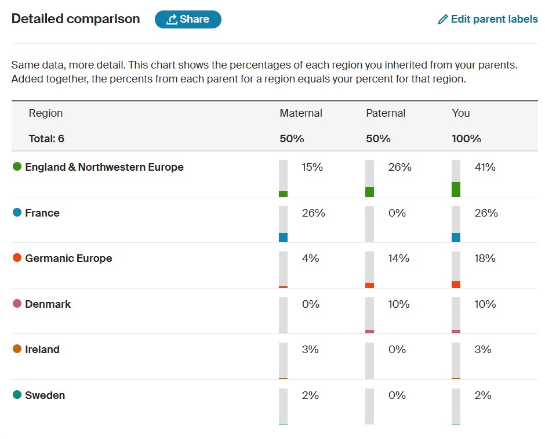Select the England & Northwestern Europe row label

pos(104,167)
